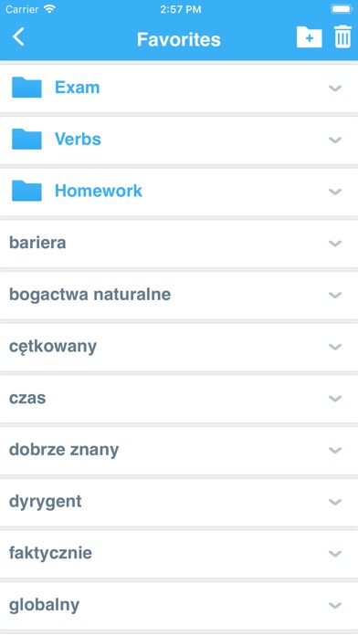This screenshot has width=358, height=635.
Task: Tap the trash can delete icon
Action: click(x=342, y=36)
